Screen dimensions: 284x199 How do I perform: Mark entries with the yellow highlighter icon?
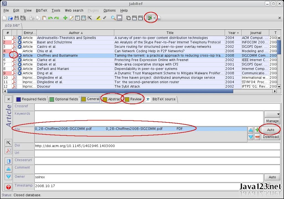(x=98, y=18)
